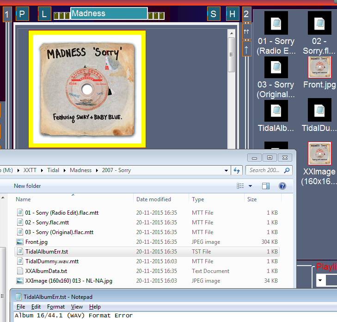Click the album list scroll-up arrow

[231, 33]
